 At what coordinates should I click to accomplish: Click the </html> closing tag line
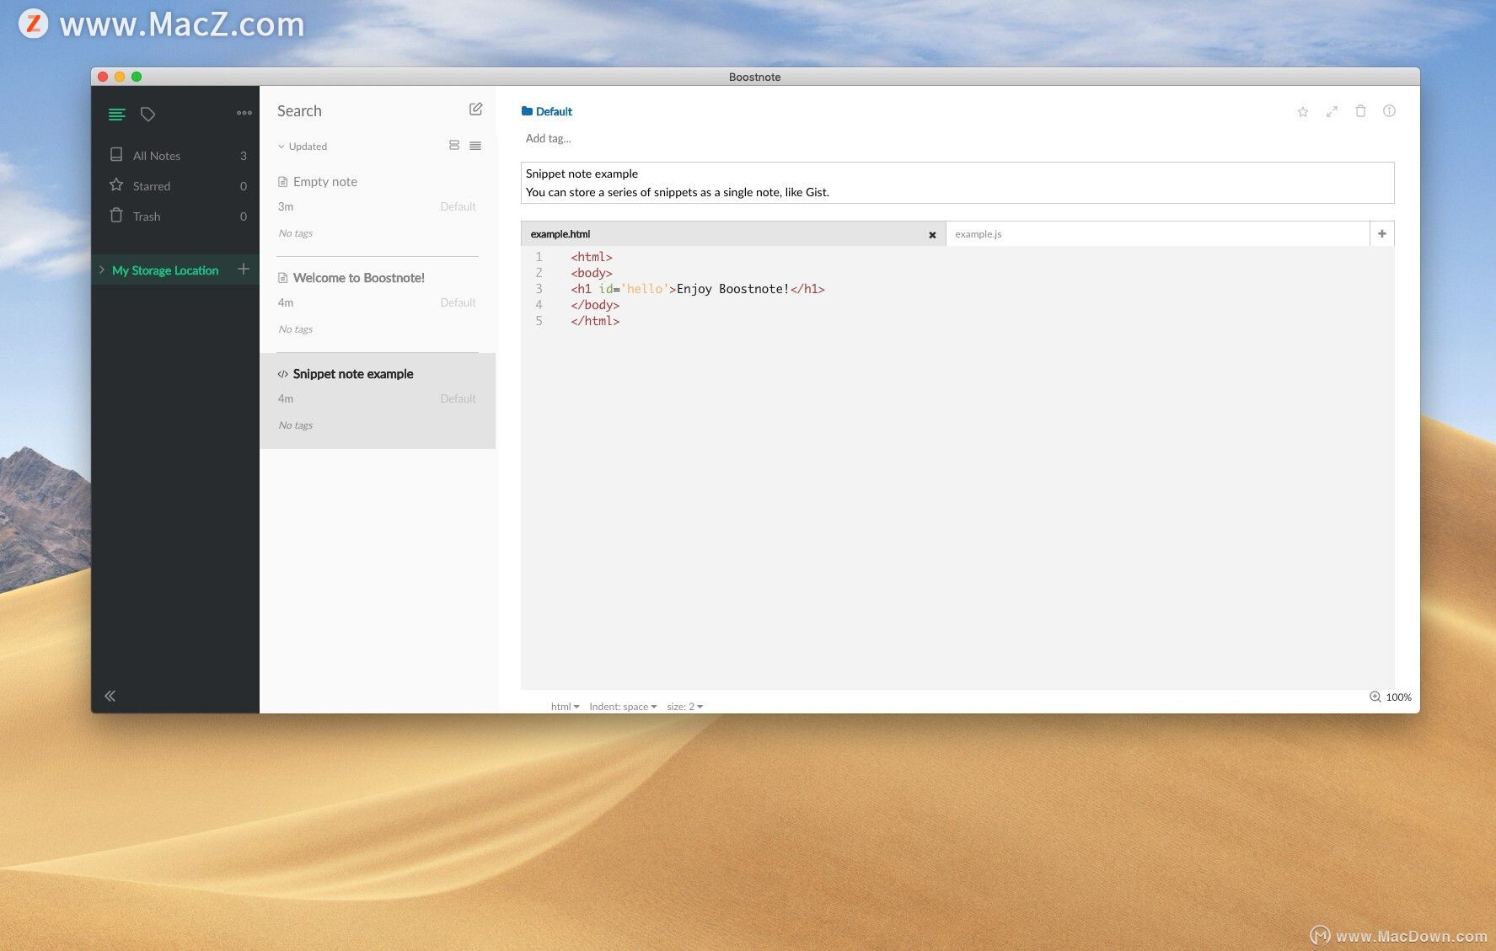point(595,321)
